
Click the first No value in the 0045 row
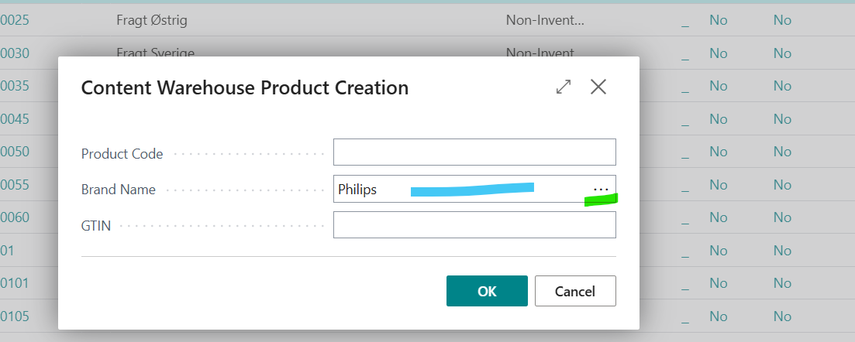point(719,118)
